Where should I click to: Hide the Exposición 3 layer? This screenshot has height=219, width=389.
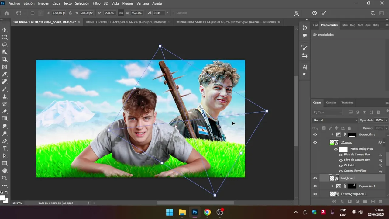[315, 186]
